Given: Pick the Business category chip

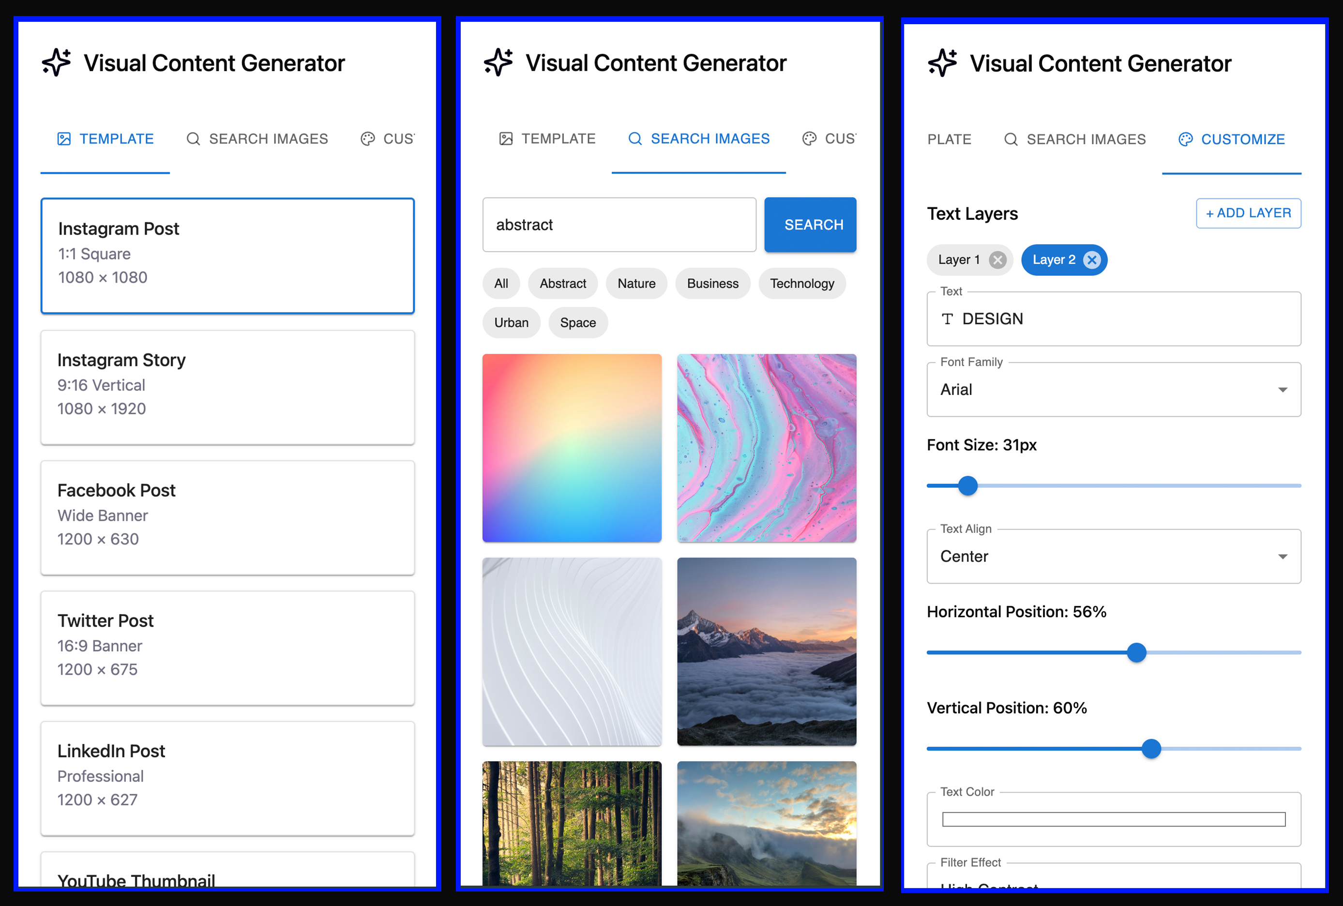Looking at the screenshot, I should point(713,284).
